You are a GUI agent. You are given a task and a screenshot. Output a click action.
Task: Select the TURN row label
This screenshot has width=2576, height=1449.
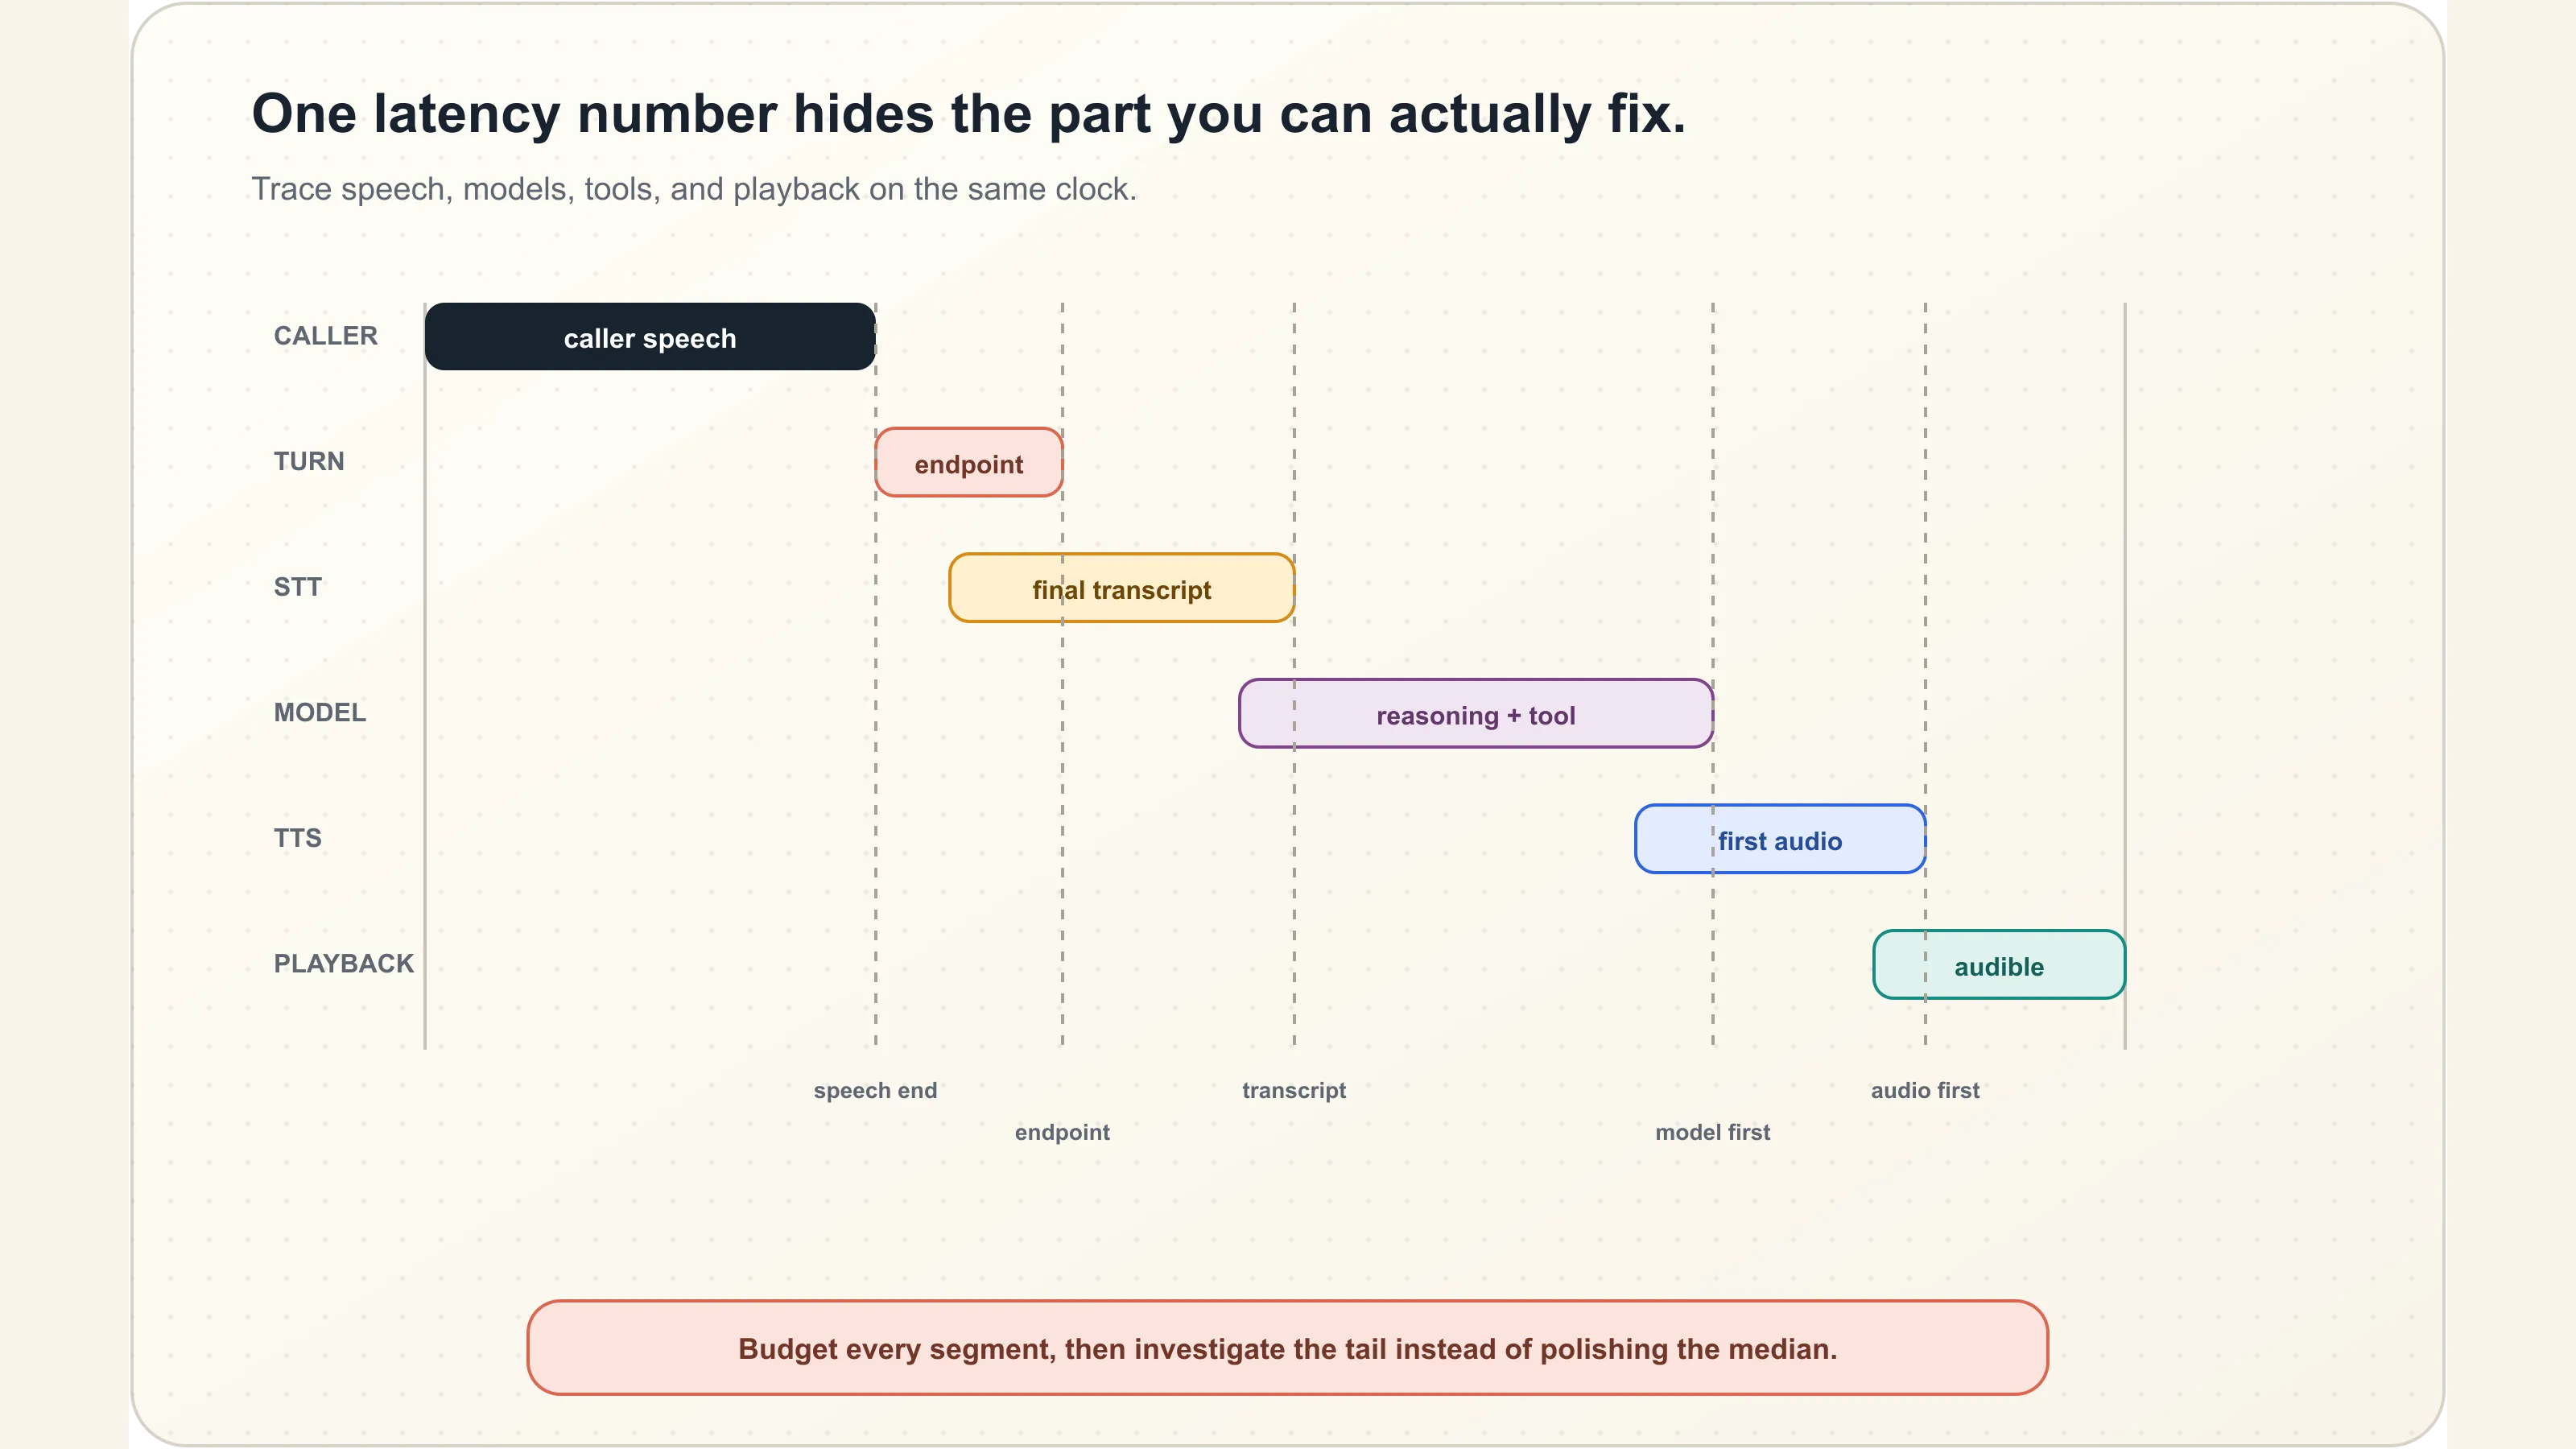pyautogui.click(x=309, y=461)
